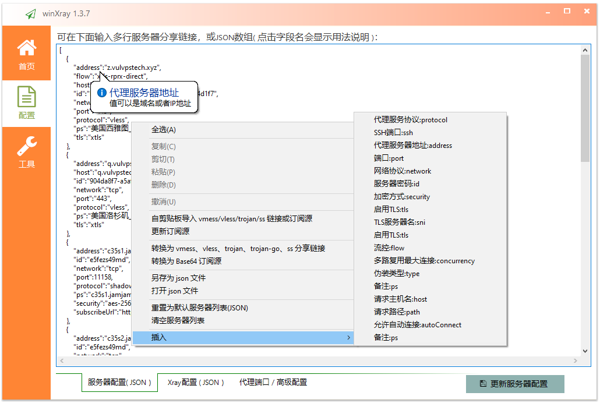This screenshot has height=403, width=600.
Task: Expand the 插入 submenu
Action: 242,337
